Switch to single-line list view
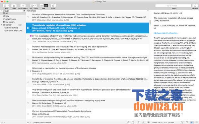Screen dimensions: 199x124 tap(41, 6)
